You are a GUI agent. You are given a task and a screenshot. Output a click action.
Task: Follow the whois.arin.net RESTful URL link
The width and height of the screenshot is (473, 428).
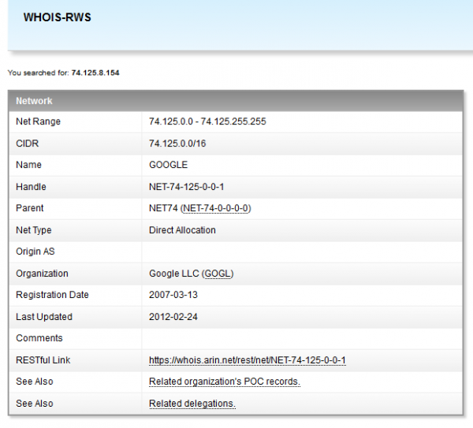pyautogui.click(x=248, y=361)
